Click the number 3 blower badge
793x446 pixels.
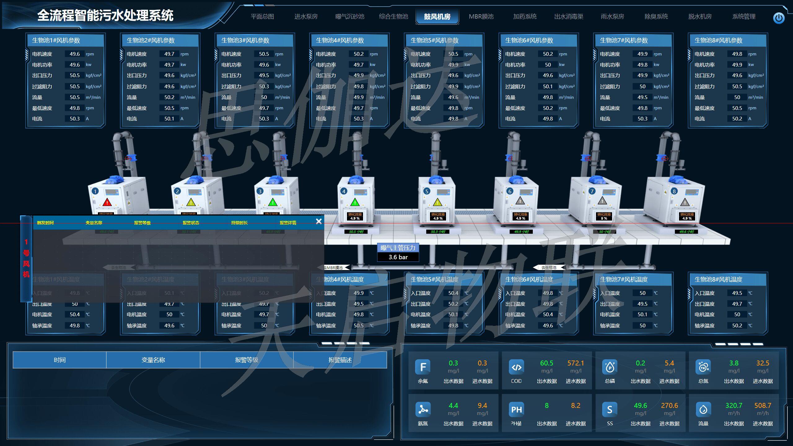[260, 191]
